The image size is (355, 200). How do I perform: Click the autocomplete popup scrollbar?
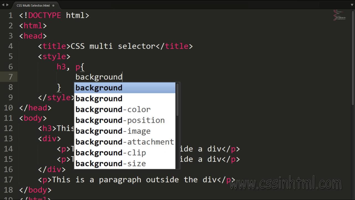(177, 100)
